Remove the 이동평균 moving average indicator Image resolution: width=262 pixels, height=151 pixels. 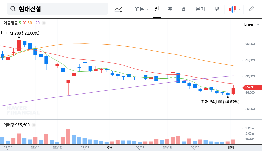tap(44, 23)
